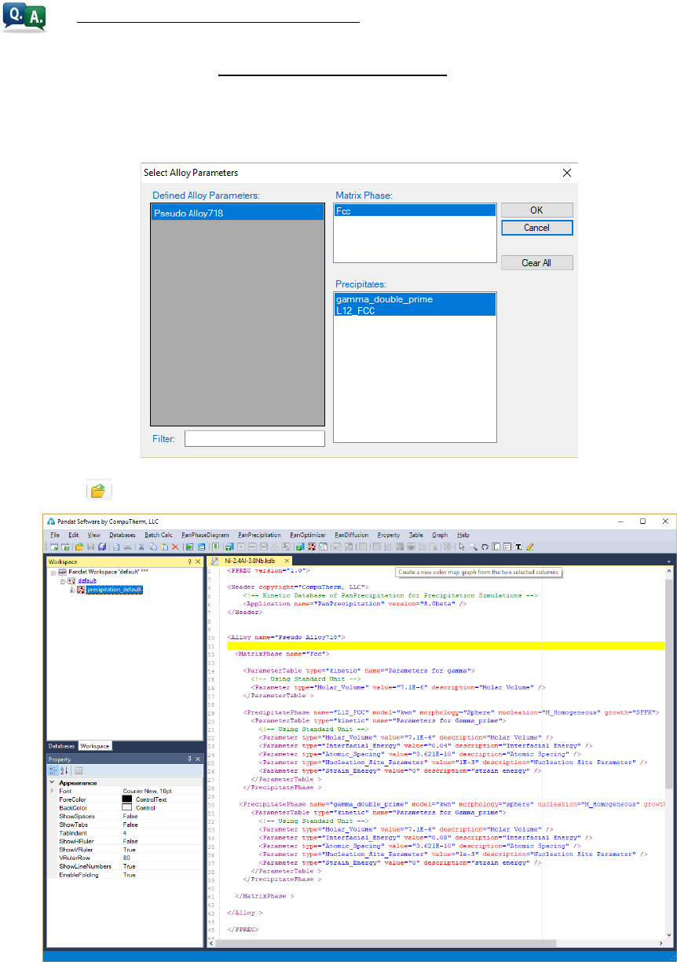Sort Property panel alphabetically
Viewport: 677px width, 962px height.
(64, 771)
